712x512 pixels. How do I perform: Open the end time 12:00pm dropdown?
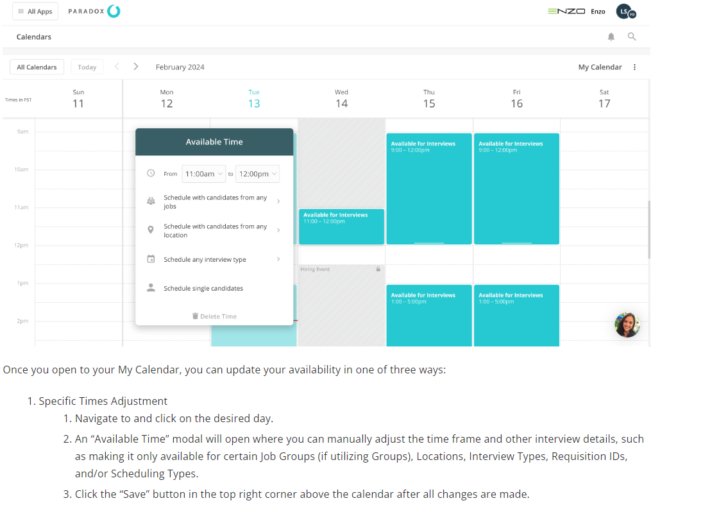pyautogui.click(x=257, y=174)
